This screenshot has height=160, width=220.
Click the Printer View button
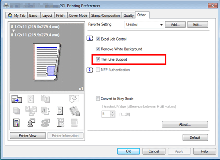tap(28, 135)
